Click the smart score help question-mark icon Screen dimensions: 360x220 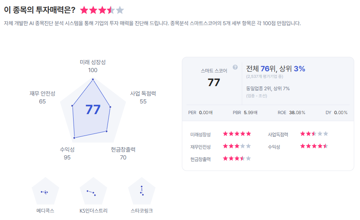point(235,67)
